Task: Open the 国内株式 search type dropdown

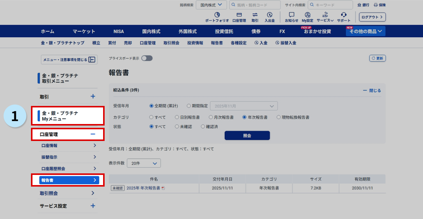Action: coord(211,5)
